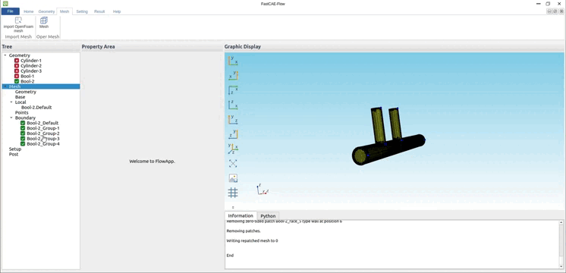Switch to the Geometry ribbon tab
This screenshot has height=273, width=566.
pos(46,11)
